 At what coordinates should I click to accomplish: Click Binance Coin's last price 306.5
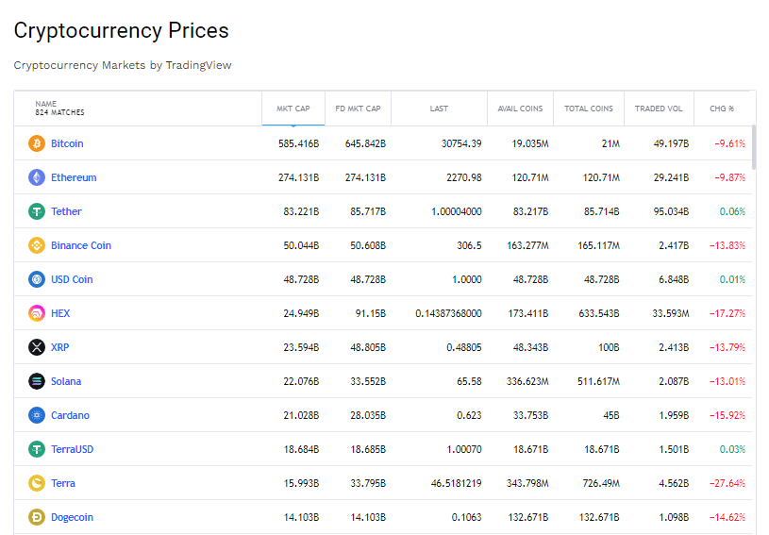pyautogui.click(x=469, y=245)
